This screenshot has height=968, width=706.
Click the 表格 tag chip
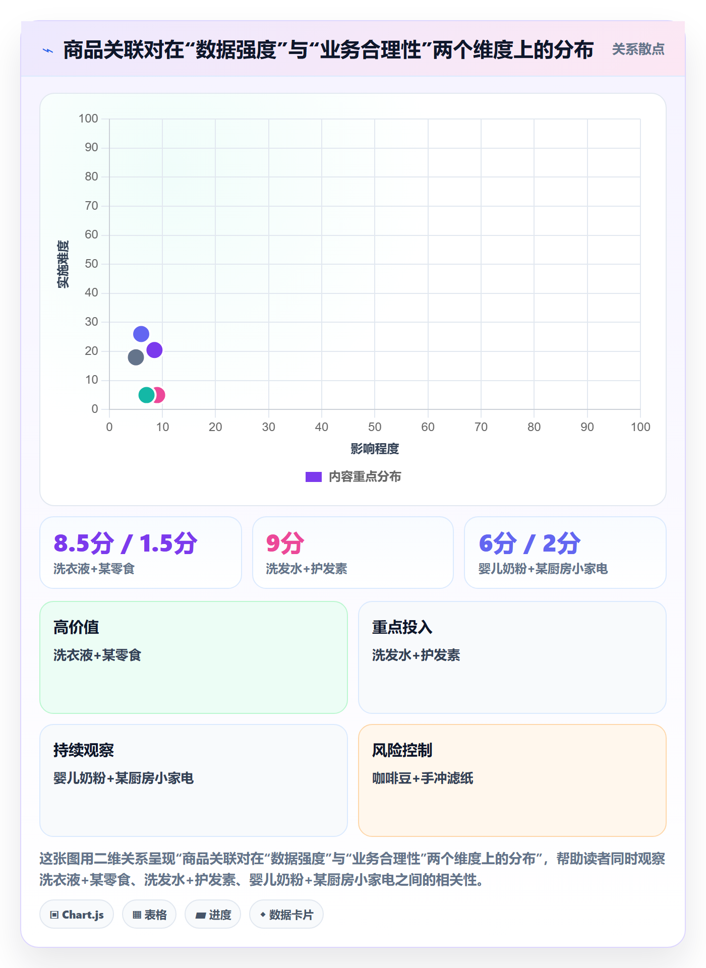(149, 914)
